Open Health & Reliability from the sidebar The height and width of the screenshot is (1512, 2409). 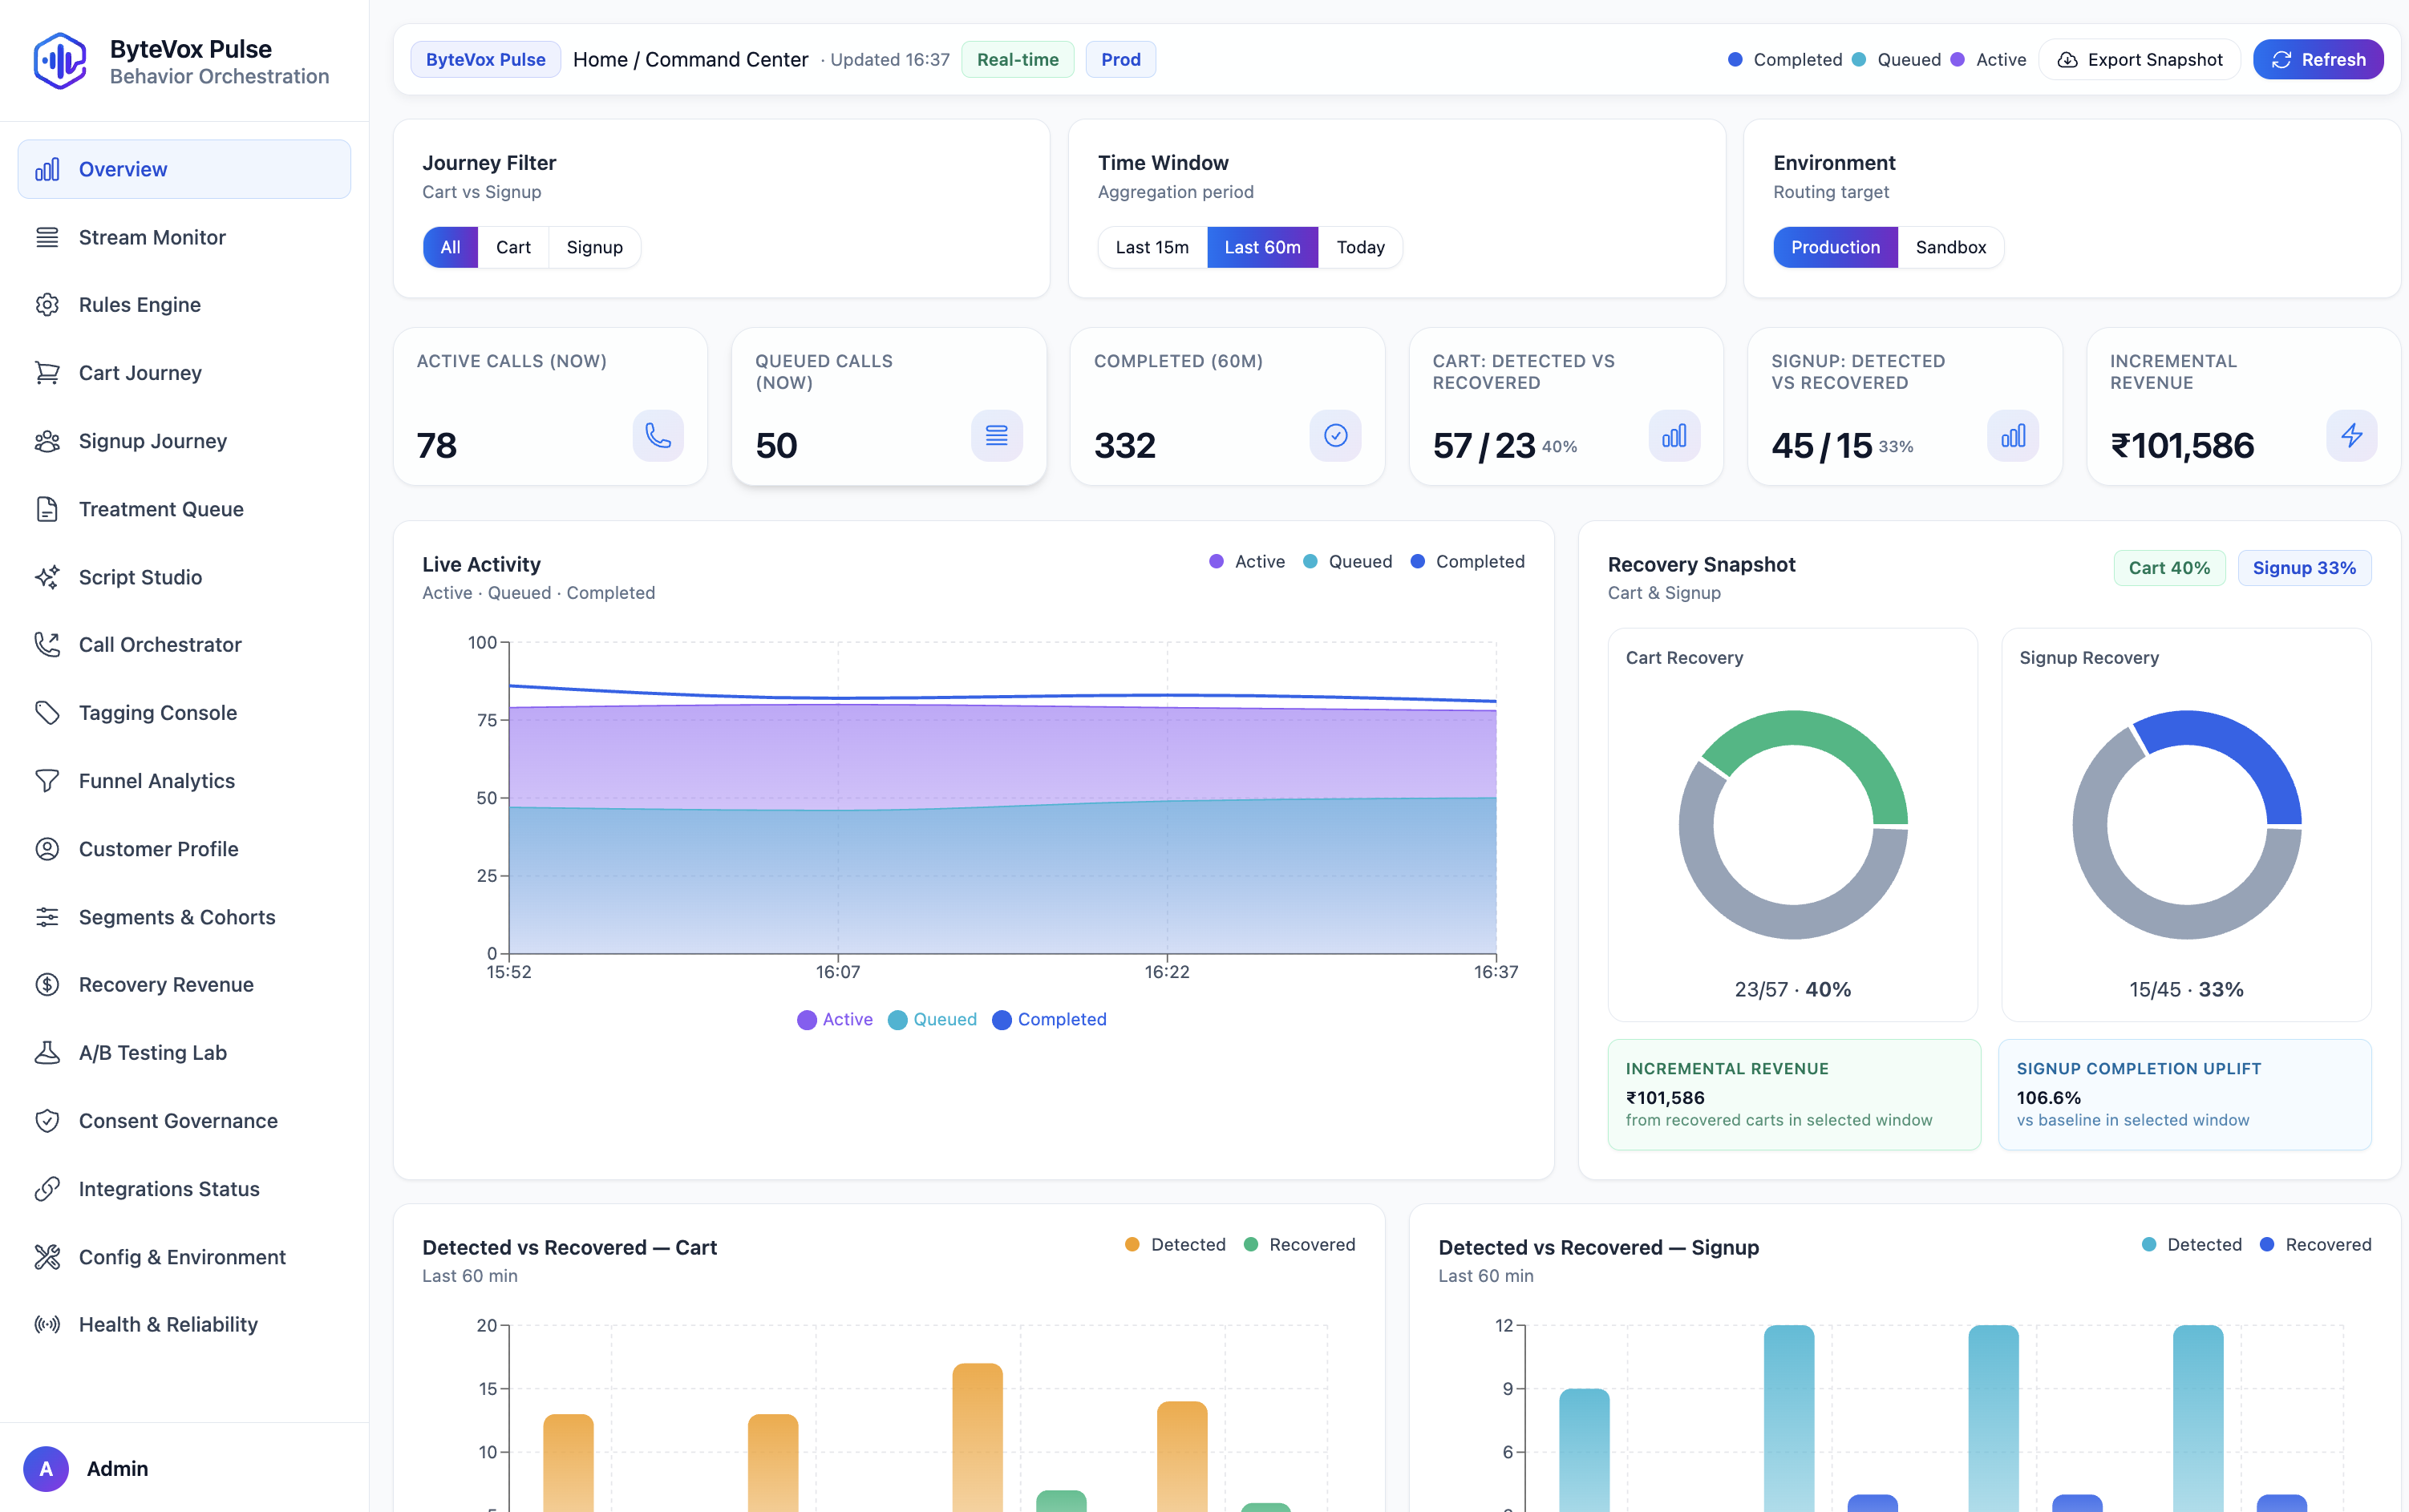(167, 1324)
